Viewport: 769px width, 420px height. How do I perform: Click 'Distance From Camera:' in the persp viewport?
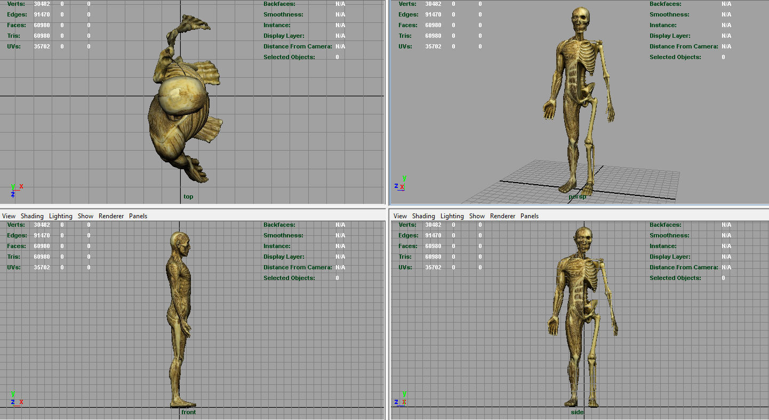point(684,46)
